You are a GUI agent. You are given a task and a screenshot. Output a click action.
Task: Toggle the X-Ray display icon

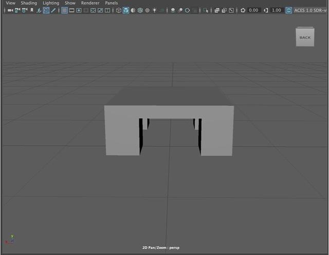pyautogui.click(x=217, y=10)
